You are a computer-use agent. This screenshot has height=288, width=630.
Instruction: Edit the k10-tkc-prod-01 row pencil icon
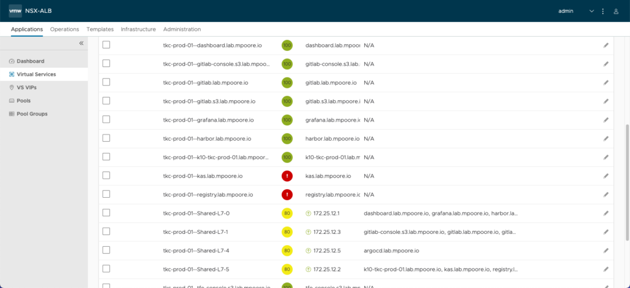coord(606,157)
